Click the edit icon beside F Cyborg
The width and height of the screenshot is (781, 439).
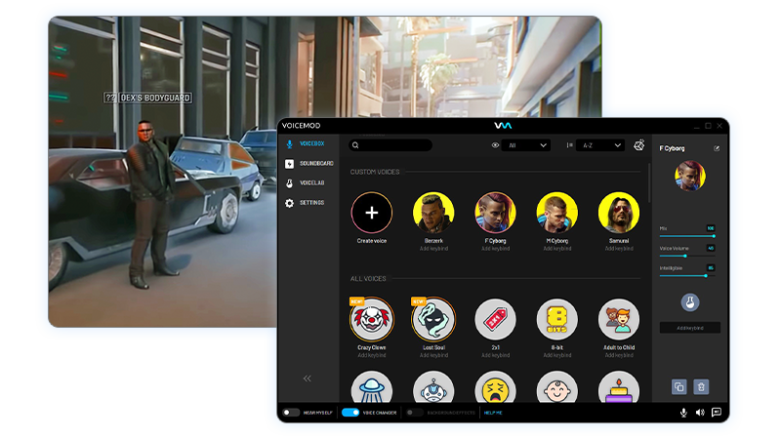point(718,148)
